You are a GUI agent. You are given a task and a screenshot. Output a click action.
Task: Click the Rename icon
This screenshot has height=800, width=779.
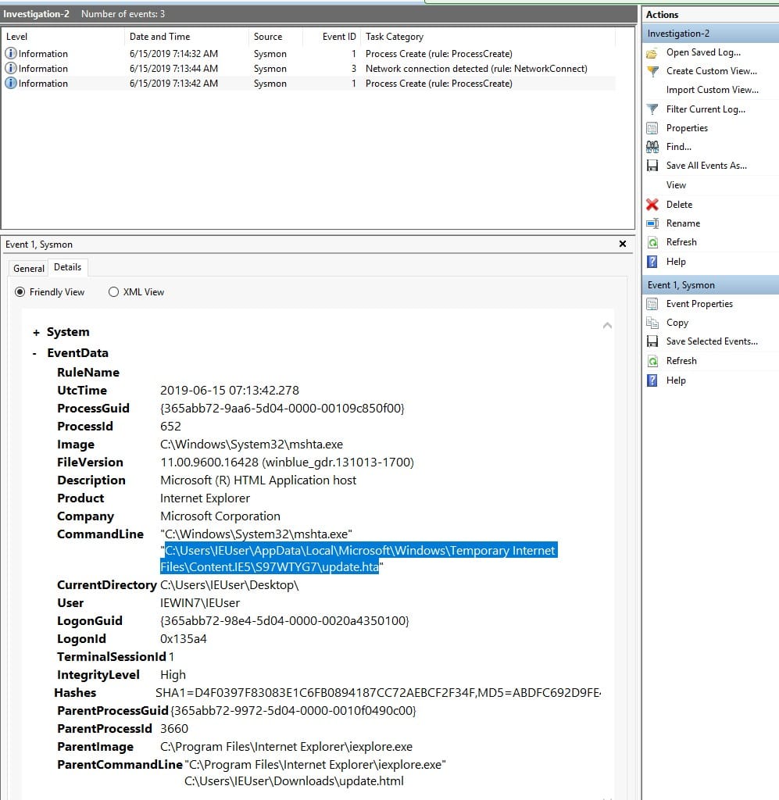pyautogui.click(x=652, y=223)
